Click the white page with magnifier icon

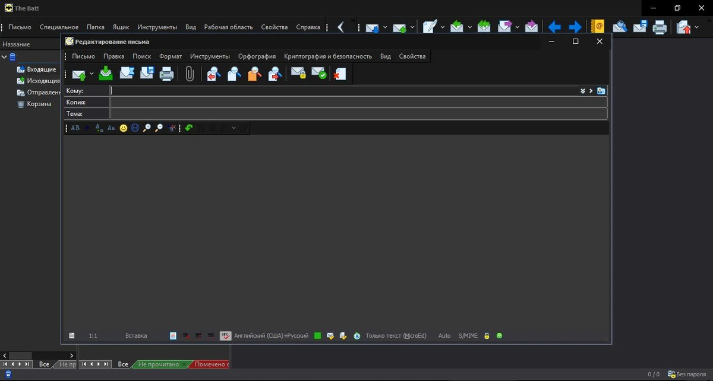pos(234,74)
